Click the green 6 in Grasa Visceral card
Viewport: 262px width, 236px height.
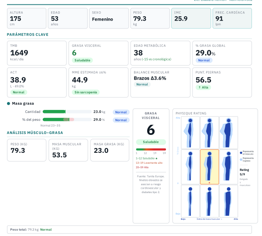click(x=74, y=53)
